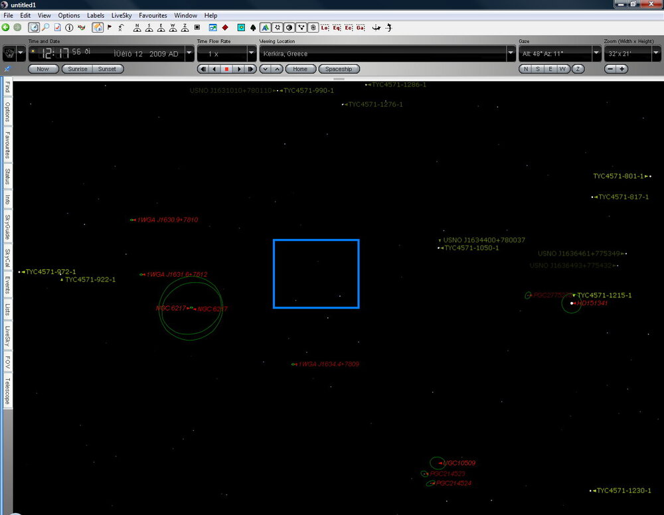Click the green back arrow icon
664x515 pixels.
(x=5, y=27)
